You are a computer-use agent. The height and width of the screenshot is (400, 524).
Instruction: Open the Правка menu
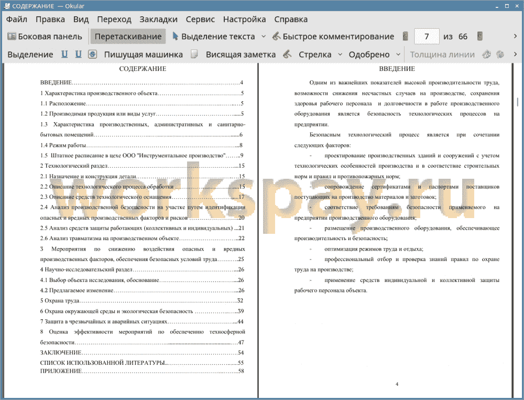click(x=50, y=19)
